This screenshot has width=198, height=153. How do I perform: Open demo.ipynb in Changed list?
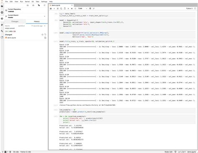pyautogui.click(x=12, y=38)
